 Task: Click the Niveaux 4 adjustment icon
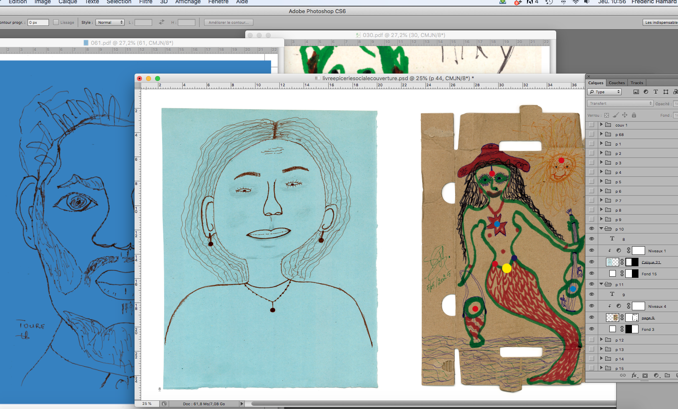click(x=619, y=306)
